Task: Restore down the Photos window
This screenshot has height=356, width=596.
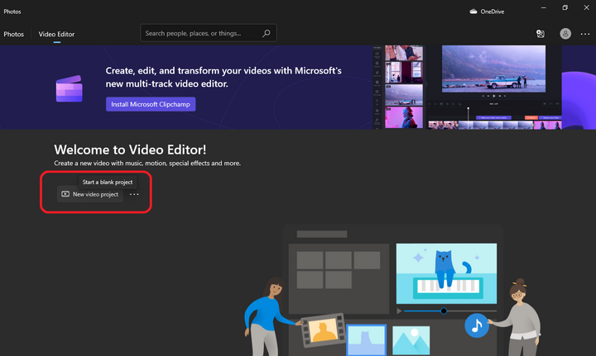Action: click(565, 7)
